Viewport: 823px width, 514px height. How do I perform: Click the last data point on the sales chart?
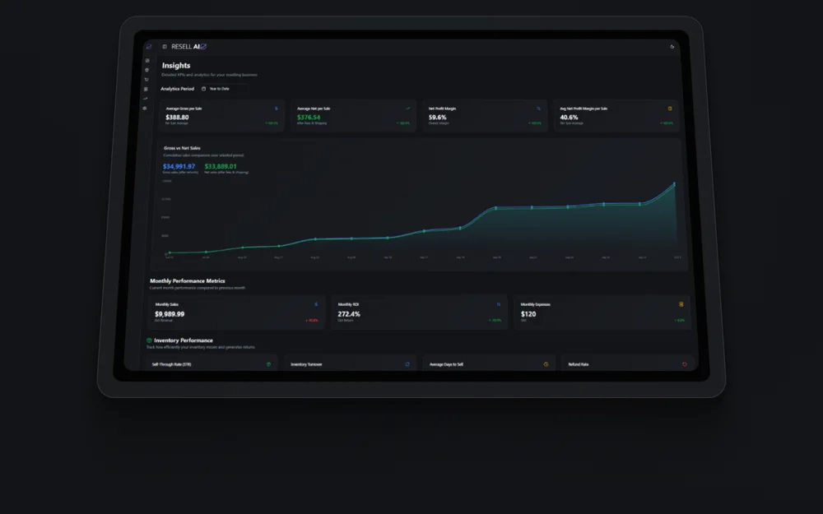(675, 183)
